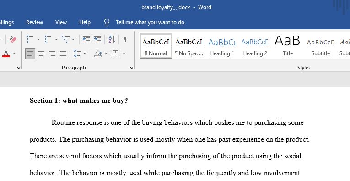Switch to the View tab
The width and height of the screenshot is (350, 181).
pos(61,22)
